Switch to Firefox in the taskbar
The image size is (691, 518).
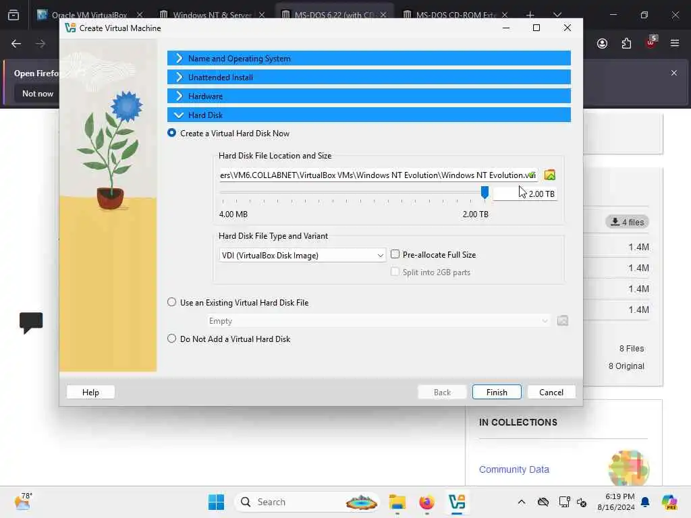(x=426, y=502)
